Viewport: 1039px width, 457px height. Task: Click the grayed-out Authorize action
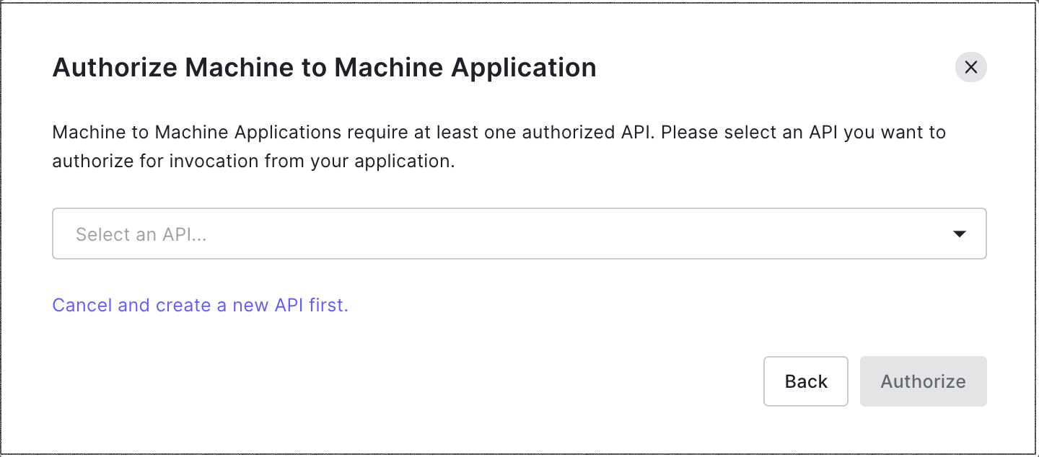[923, 381]
